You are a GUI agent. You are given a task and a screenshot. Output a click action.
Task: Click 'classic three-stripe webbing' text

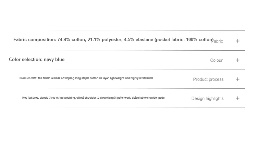pyautogui.click(x=57, y=98)
